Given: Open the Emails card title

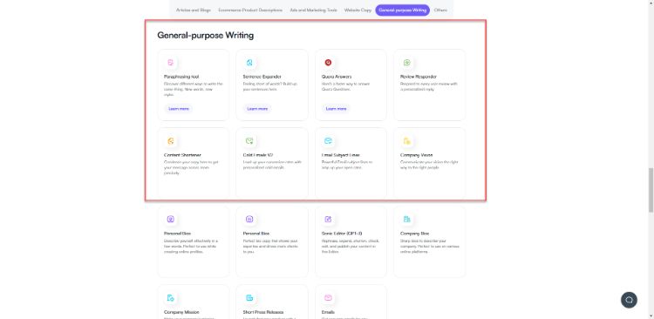Looking at the screenshot, I should [328, 312].
